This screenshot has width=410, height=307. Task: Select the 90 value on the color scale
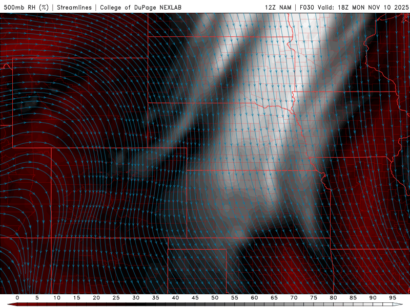(373, 298)
